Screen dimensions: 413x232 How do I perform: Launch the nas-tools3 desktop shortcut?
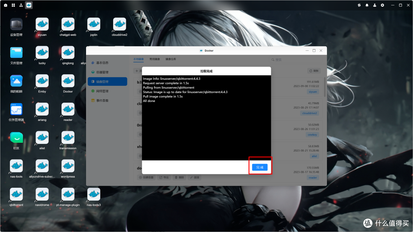pyautogui.click(x=94, y=197)
